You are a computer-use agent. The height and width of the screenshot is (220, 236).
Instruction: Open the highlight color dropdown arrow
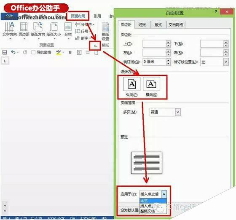(x=63, y=52)
